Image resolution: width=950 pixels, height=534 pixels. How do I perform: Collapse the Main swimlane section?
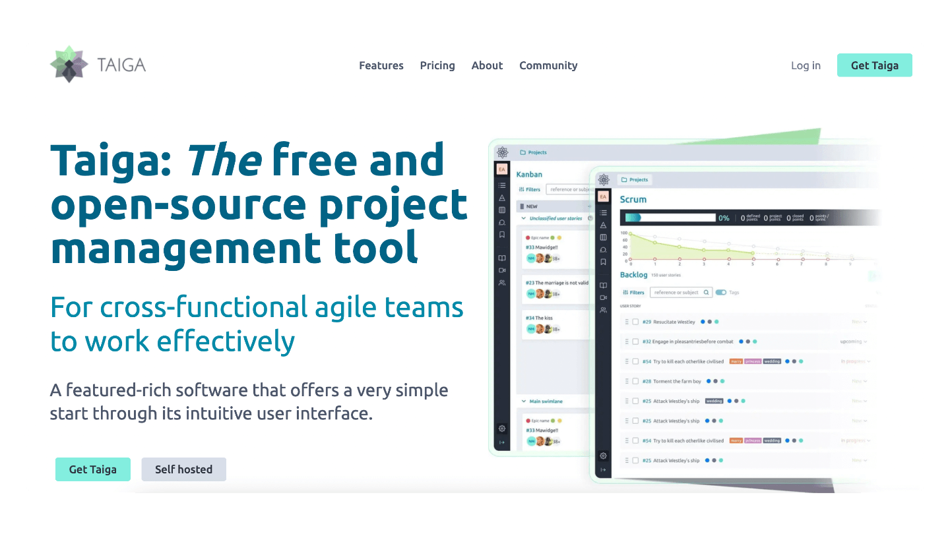[x=524, y=401]
